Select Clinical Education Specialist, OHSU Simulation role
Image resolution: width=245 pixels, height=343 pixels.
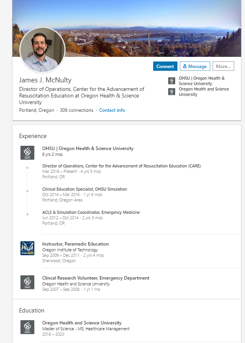[84, 189]
